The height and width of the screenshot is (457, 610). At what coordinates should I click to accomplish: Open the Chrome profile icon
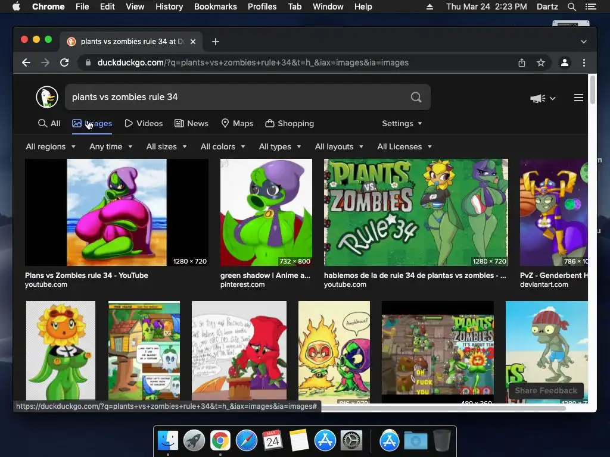coord(565,62)
